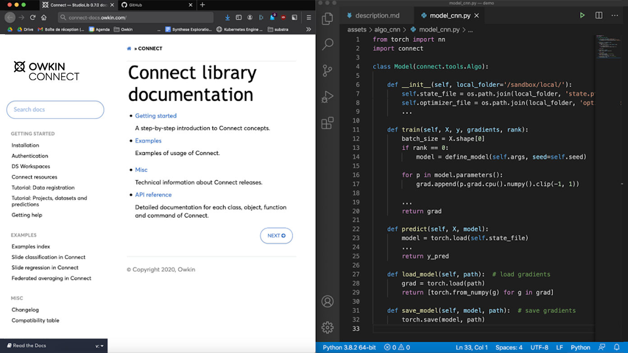
Task: Click the feedback icon in status bar
Action: click(602, 348)
